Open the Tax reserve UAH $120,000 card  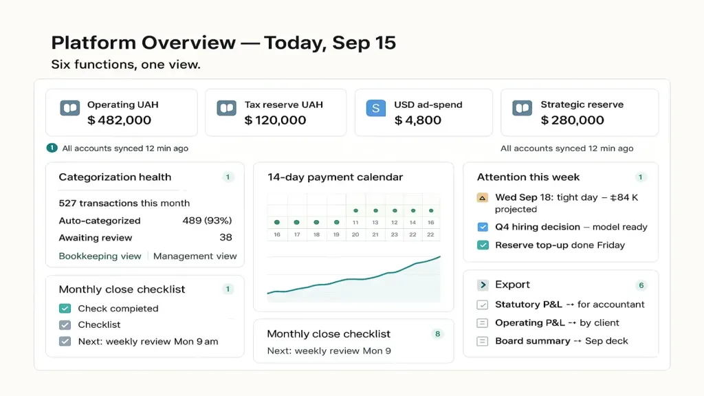[x=276, y=113]
